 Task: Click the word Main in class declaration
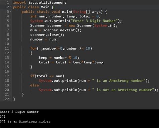point(45,7)
